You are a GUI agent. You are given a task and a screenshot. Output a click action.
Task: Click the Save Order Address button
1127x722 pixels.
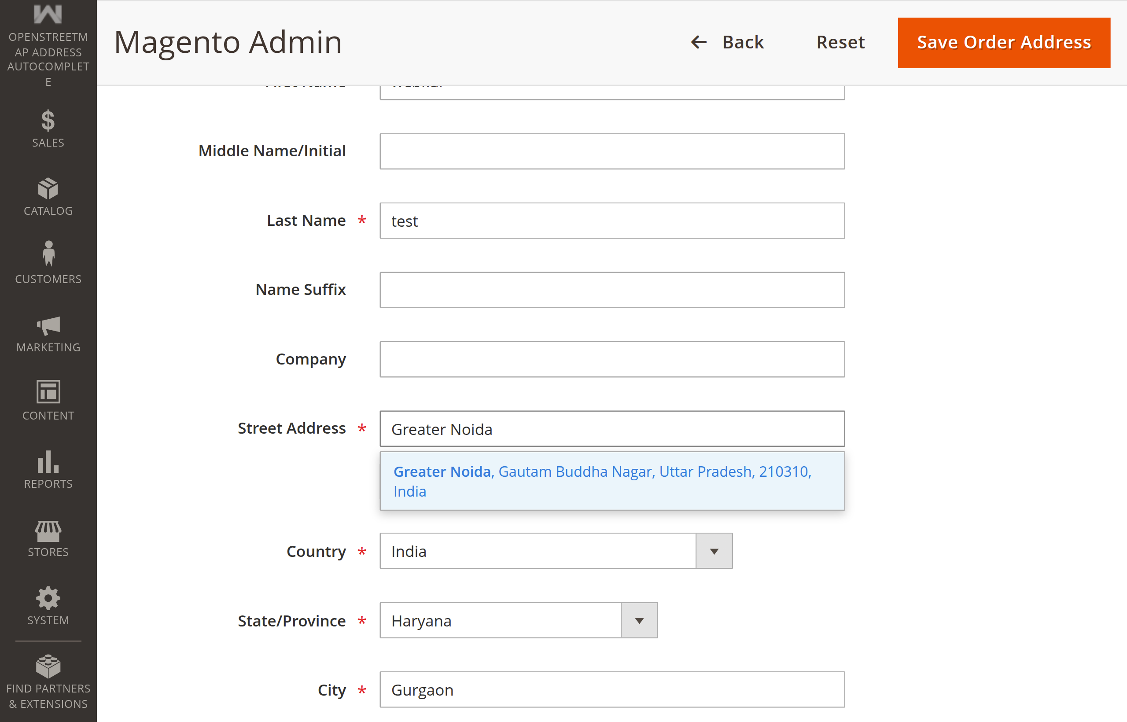tap(1004, 43)
